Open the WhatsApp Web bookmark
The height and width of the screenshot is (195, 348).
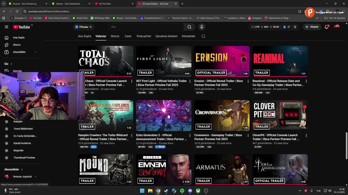(x=100, y=18)
